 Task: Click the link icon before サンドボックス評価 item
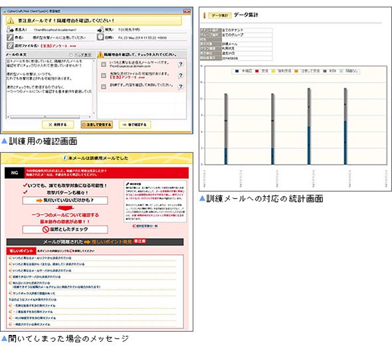[10, 293]
